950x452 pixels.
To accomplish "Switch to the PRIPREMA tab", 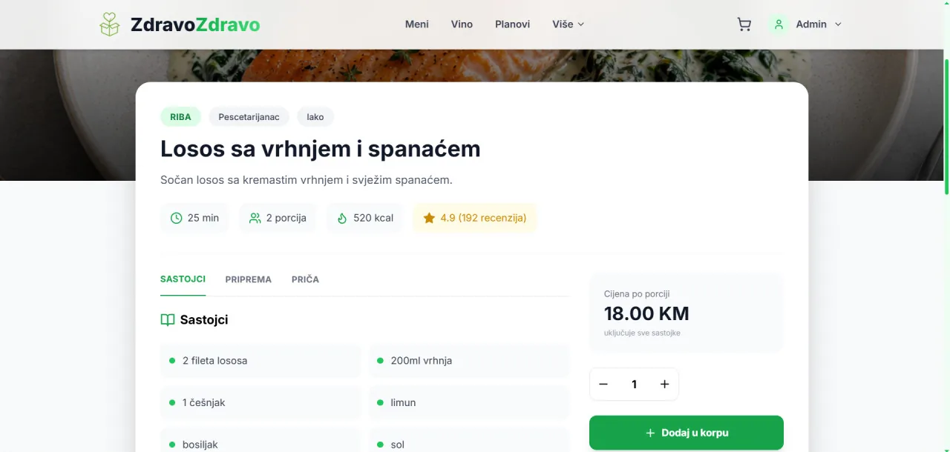I will coord(249,279).
